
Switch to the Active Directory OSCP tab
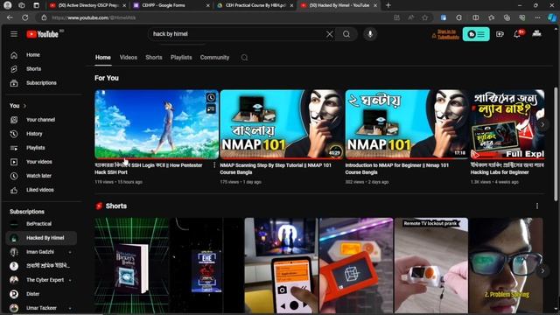click(x=87, y=5)
